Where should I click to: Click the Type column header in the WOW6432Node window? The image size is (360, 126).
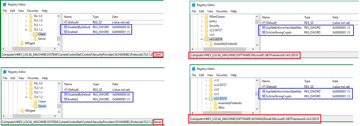(x=307, y=81)
